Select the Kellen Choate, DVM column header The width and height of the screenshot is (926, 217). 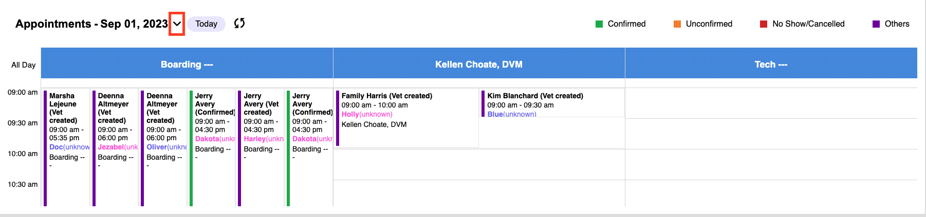479,64
